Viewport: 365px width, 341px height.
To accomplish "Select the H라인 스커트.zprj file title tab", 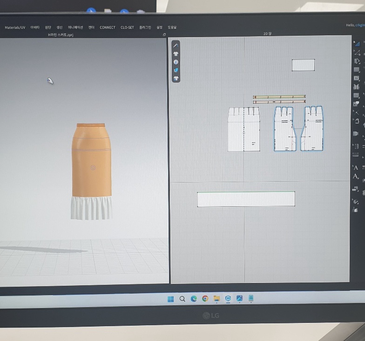I will pyautogui.click(x=61, y=35).
